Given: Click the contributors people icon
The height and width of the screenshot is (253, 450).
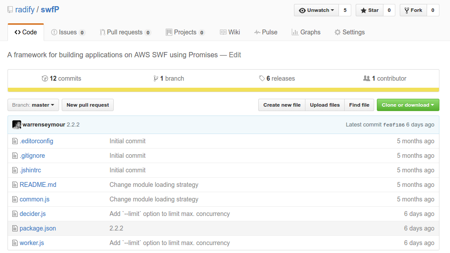Looking at the screenshot, I should tap(367, 78).
